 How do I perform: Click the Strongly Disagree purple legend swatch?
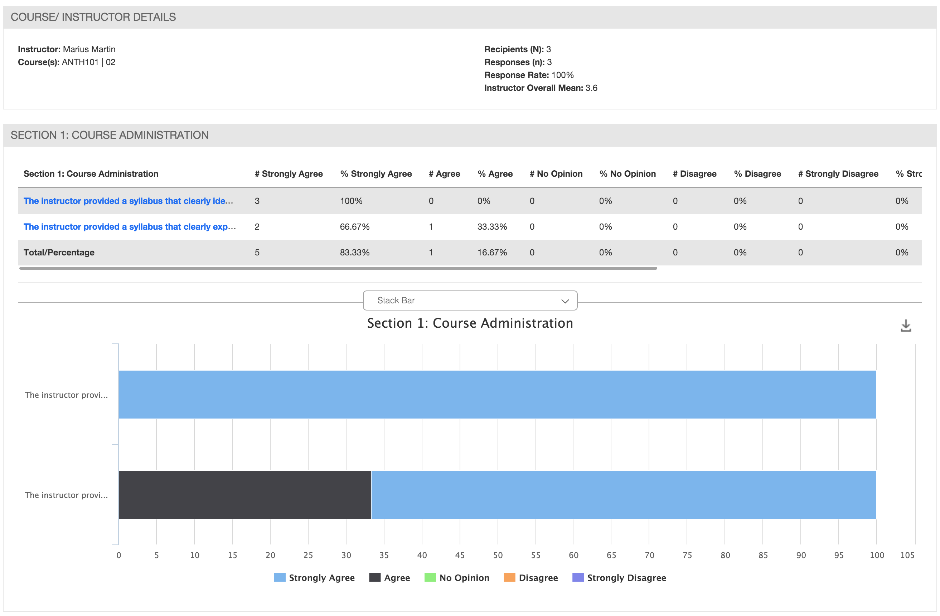(578, 577)
